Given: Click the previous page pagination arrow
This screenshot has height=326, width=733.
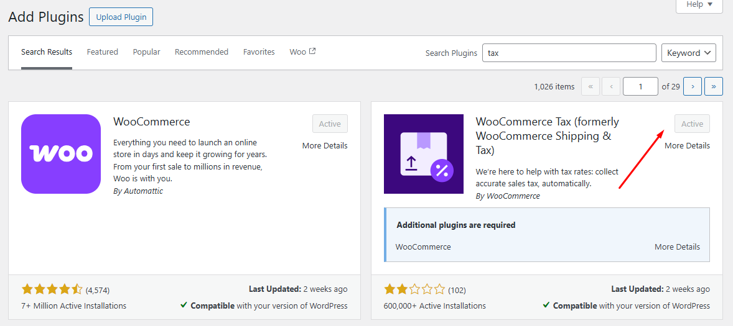Looking at the screenshot, I should point(612,86).
